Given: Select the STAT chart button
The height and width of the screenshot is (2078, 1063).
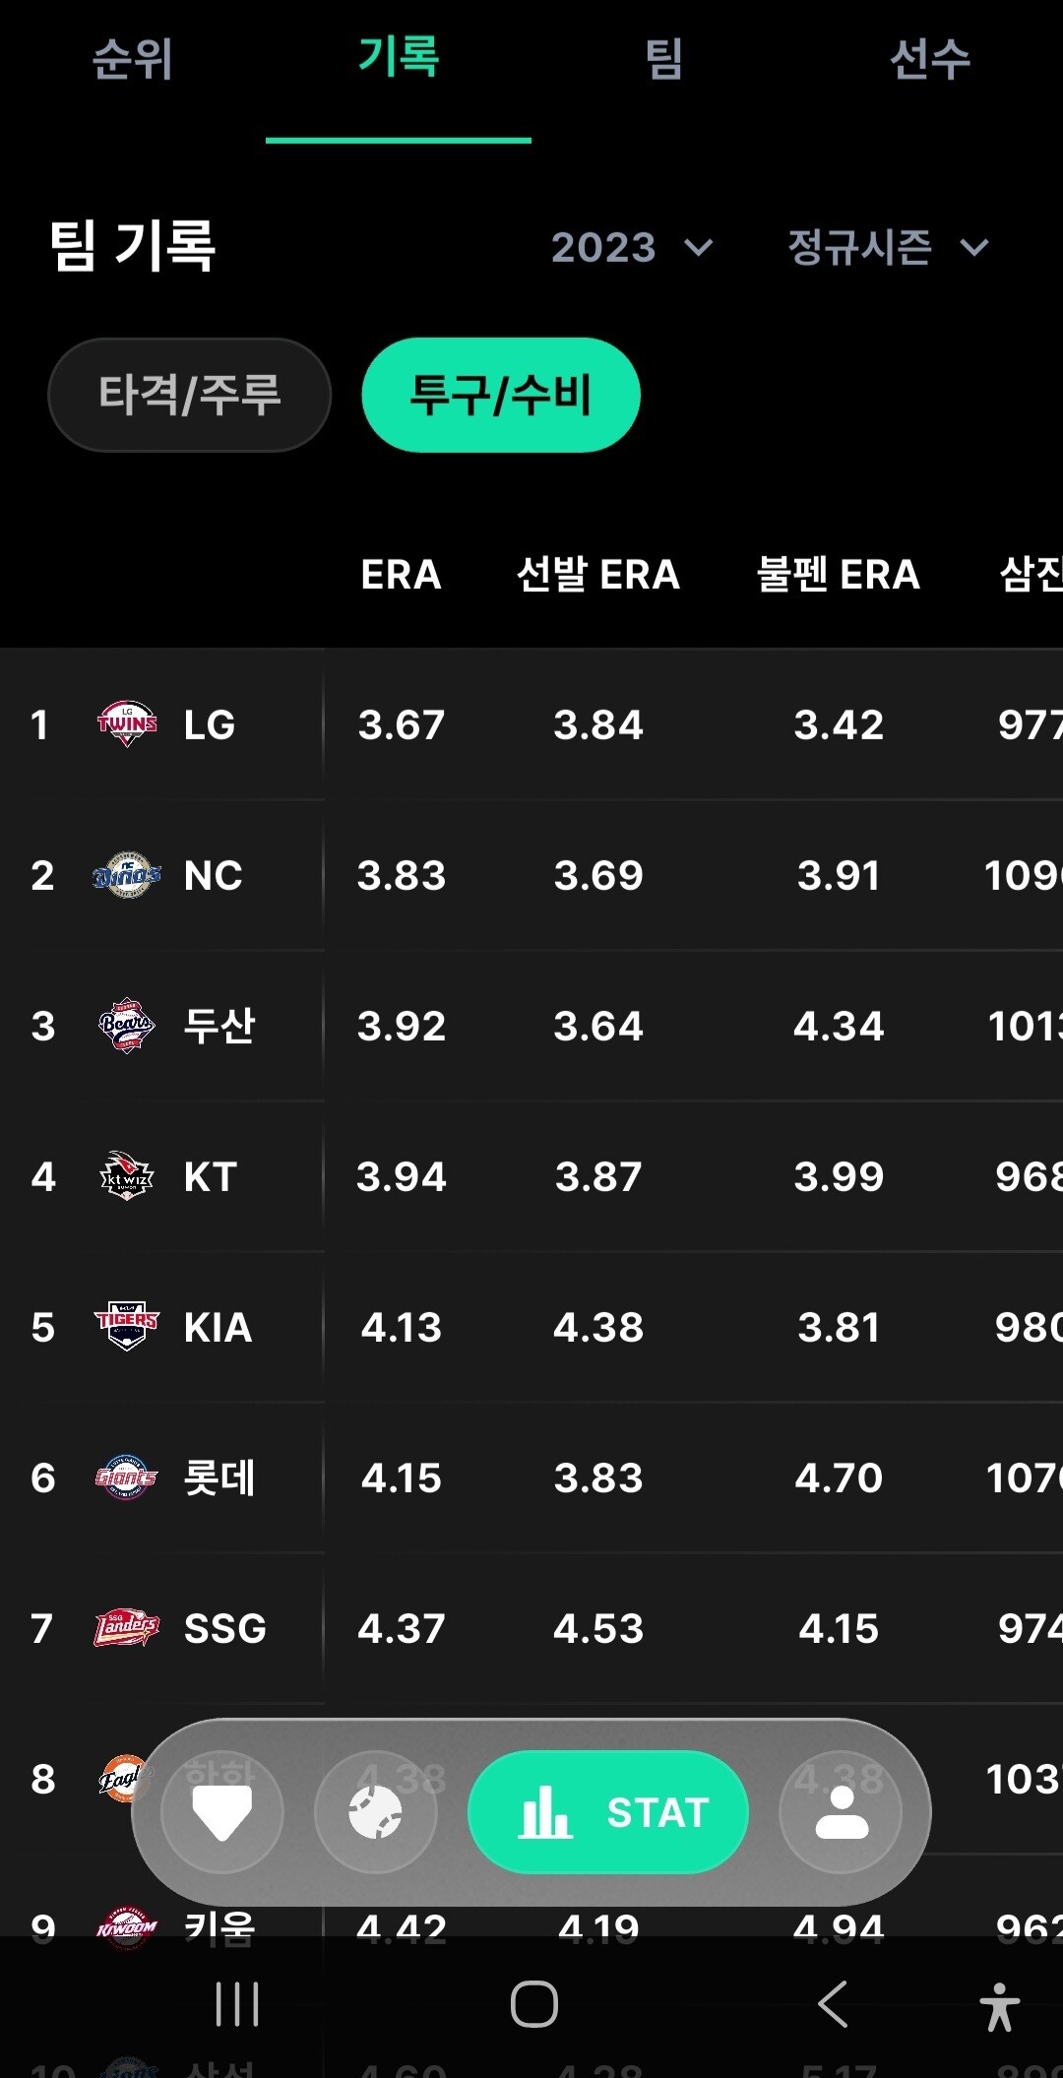Looking at the screenshot, I should click(608, 1811).
